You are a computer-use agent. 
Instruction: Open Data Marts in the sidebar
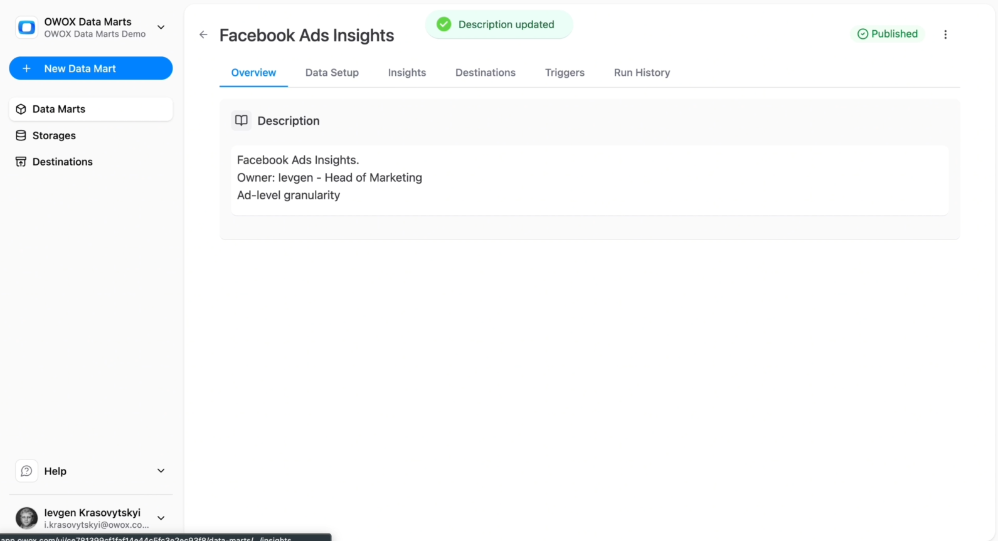(x=91, y=109)
